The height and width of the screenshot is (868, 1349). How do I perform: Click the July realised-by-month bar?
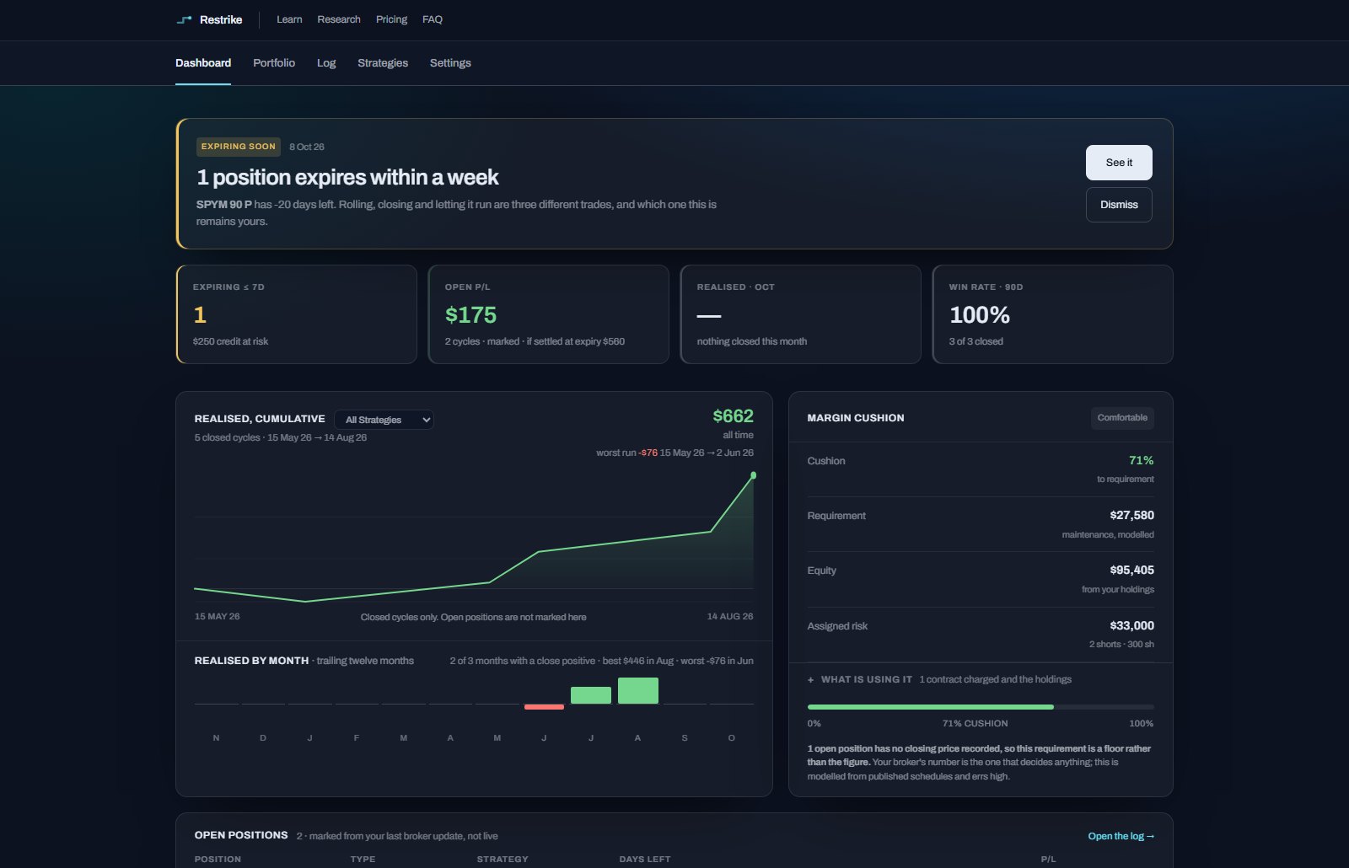tap(591, 695)
